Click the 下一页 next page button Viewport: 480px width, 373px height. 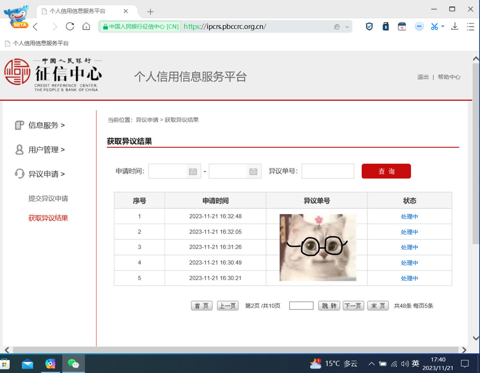tap(353, 306)
